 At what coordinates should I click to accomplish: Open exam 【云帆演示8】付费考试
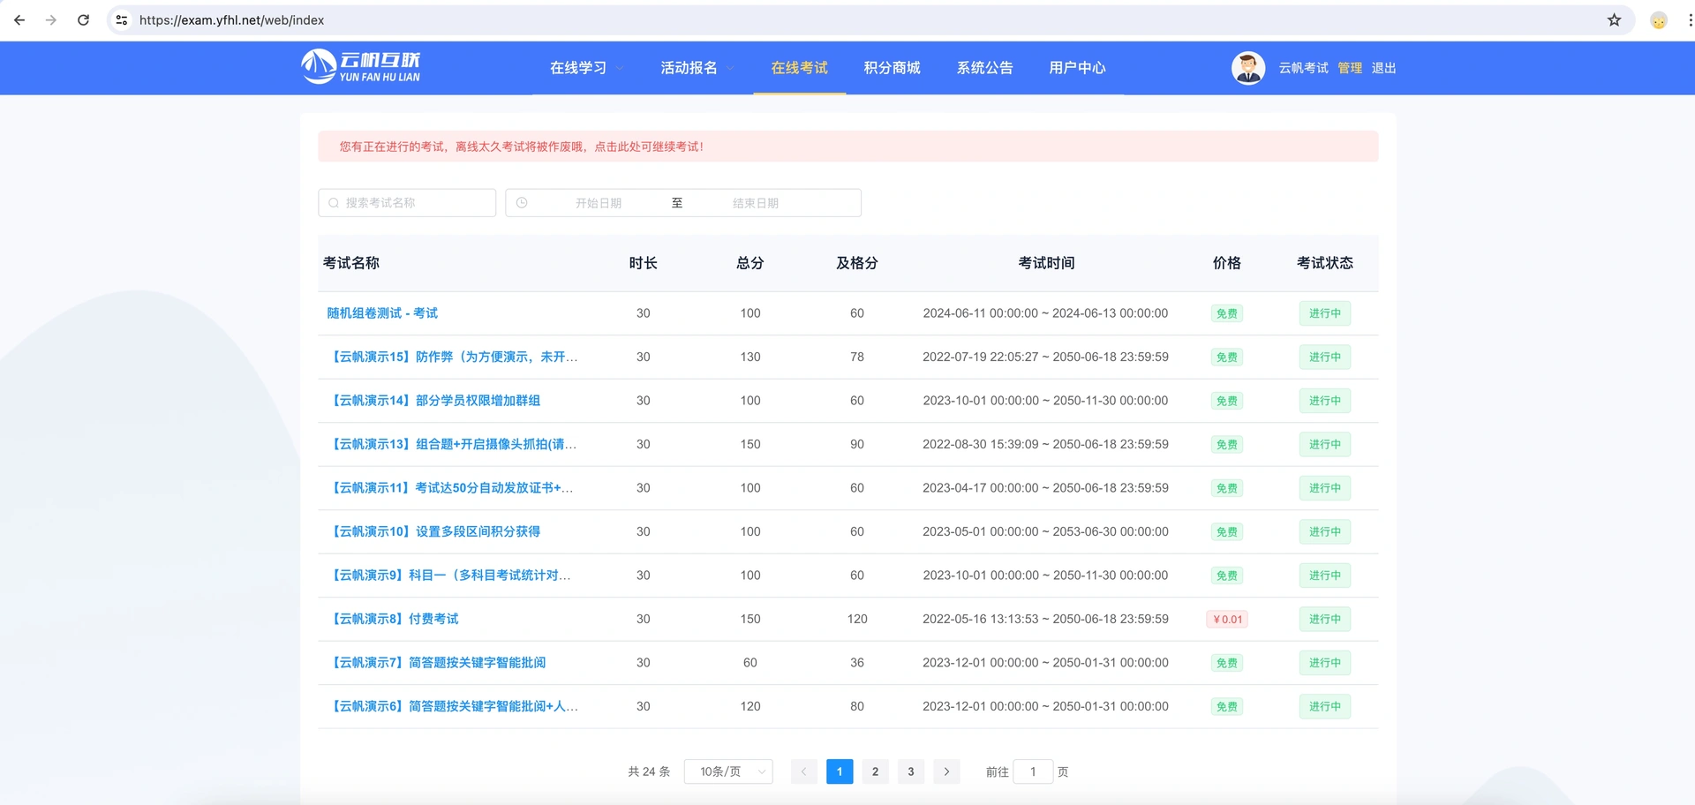[x=393, y=619]
